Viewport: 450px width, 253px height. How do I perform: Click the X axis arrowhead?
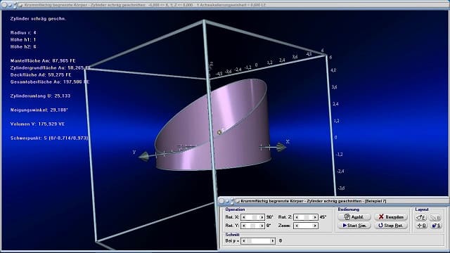tap(281, 148)
